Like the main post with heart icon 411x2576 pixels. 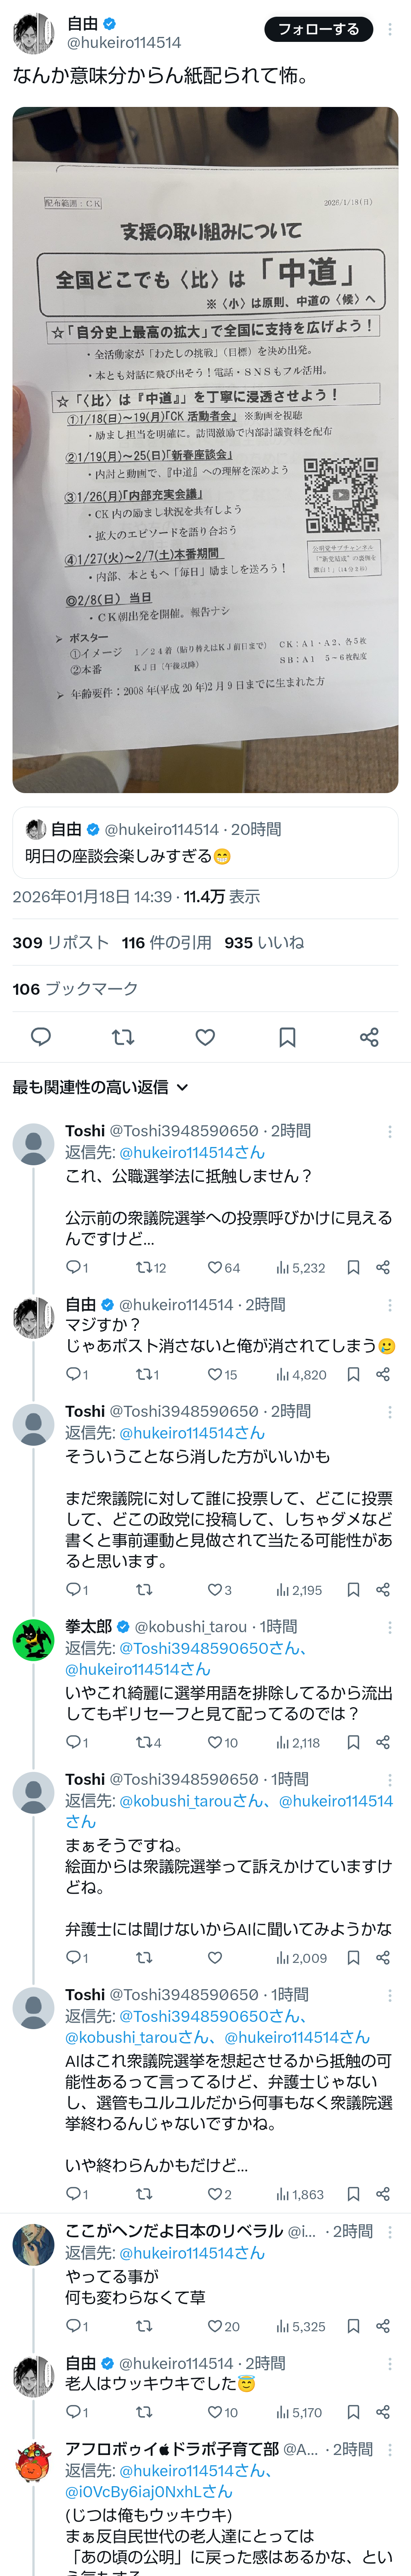pyautogui.click(x=205, y=1037)
